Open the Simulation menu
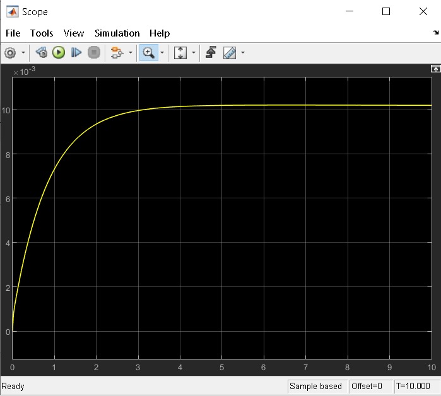This screenshot has height=396, width=441. tap(117, 33)
